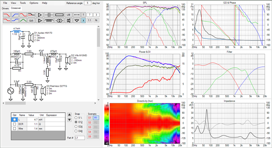Add a red low-pass filter block
The width and height of the screenshot is (272, 148).
pos(7,15)
